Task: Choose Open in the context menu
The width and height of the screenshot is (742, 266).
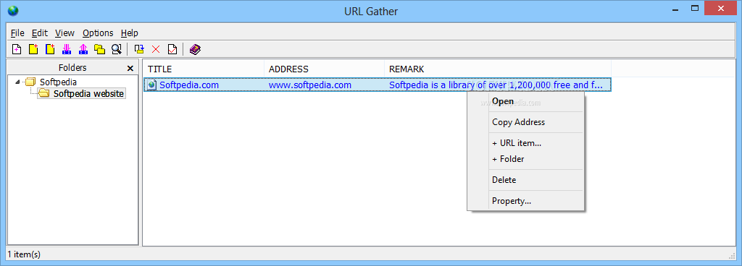Action: point(526,101)
